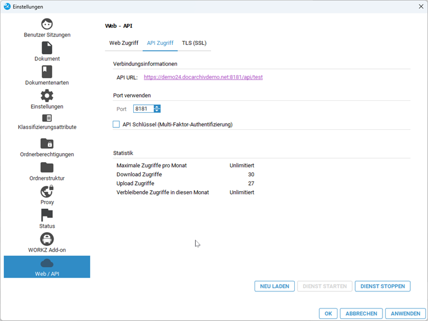Close the Einstellungen dialog
Screen dimensions: 428x321
pos(421,7)
